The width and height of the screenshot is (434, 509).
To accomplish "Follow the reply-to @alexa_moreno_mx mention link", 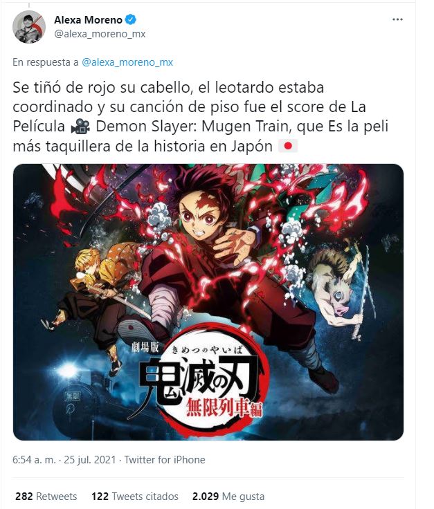I will (x=127, y=62).
